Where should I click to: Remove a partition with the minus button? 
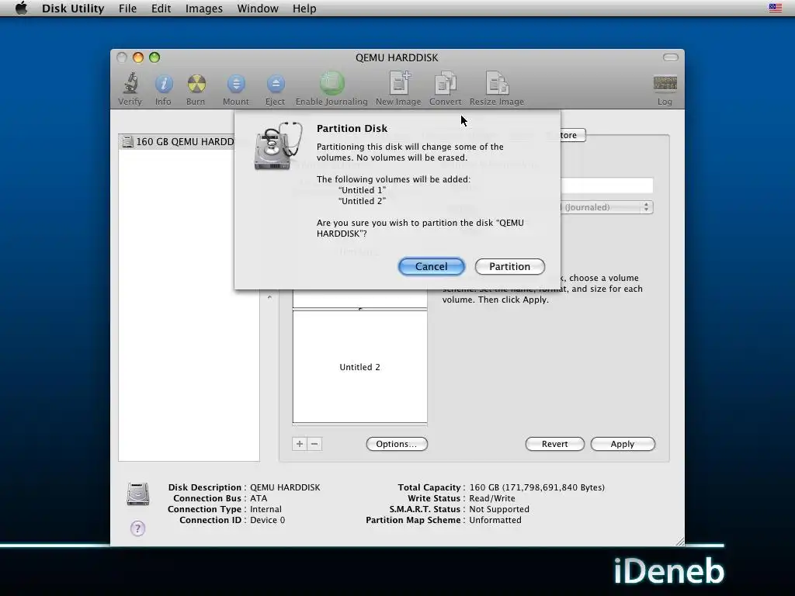point(314,444)
